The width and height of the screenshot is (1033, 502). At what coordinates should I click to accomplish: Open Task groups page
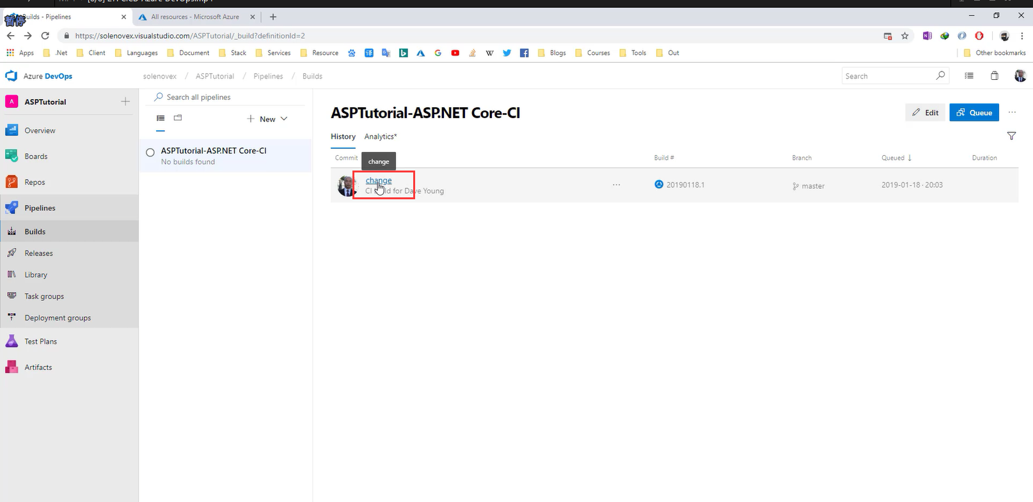44,296
